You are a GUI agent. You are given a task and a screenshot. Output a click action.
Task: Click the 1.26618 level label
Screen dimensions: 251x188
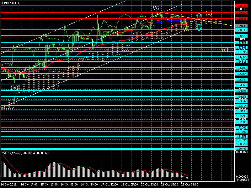241,61
